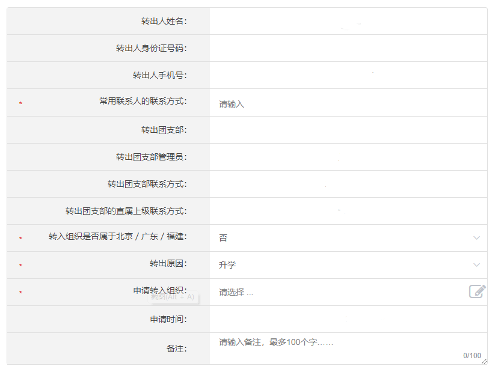The image size is (495, 372).
Task: Select the 转出人手机号 label
Action: (x=160, y=75)
